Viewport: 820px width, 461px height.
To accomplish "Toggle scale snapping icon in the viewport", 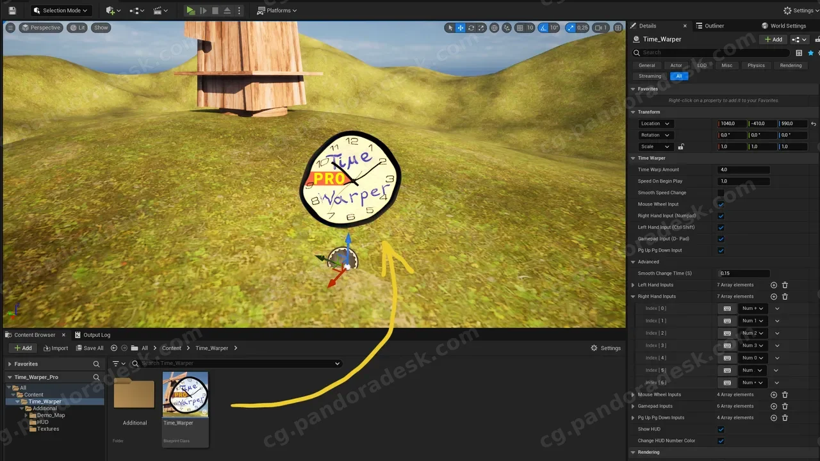I will 571,28.
